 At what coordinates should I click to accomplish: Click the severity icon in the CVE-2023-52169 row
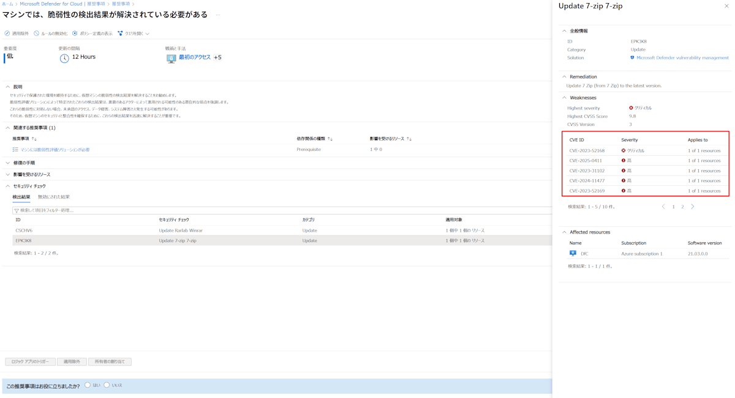tap(624, 191)
